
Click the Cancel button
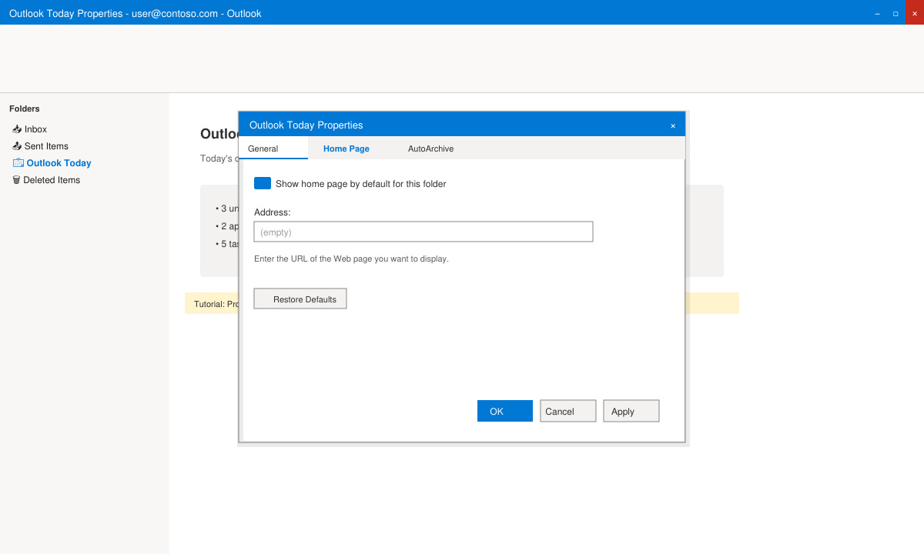[568, 411]
